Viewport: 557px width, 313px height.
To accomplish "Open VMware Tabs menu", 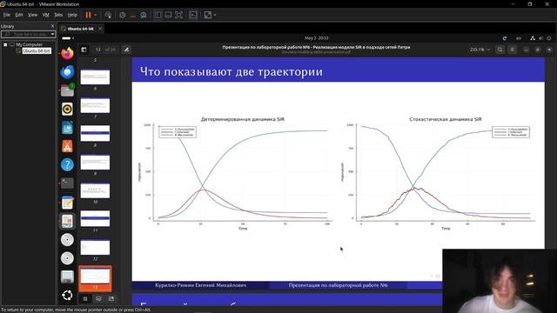I will point(58,15).
